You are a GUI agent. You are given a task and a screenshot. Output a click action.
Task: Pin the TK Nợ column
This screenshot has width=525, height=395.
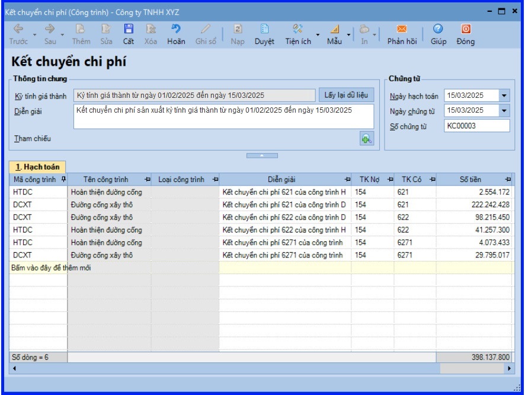coord(390,180)
